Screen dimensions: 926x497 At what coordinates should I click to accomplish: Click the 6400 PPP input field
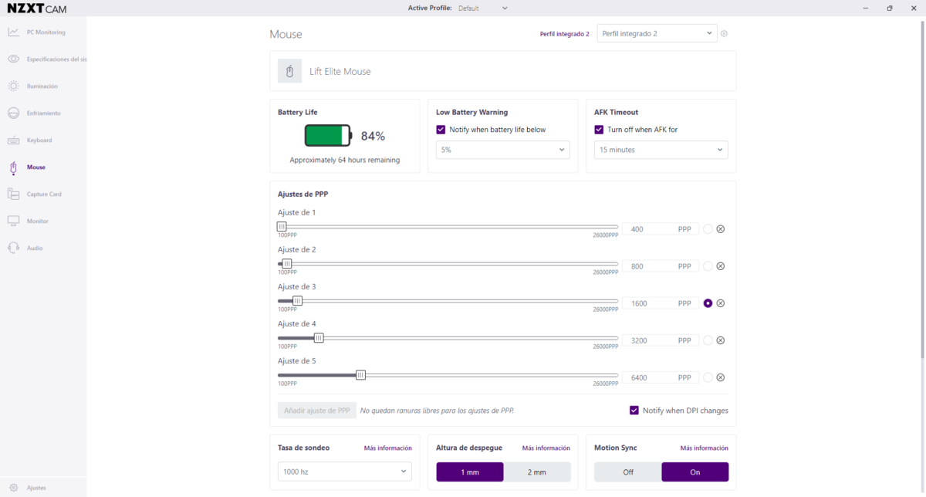point(660,377)
